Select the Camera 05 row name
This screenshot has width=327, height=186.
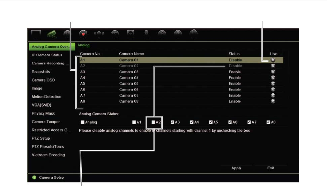[x=129, y=84]
